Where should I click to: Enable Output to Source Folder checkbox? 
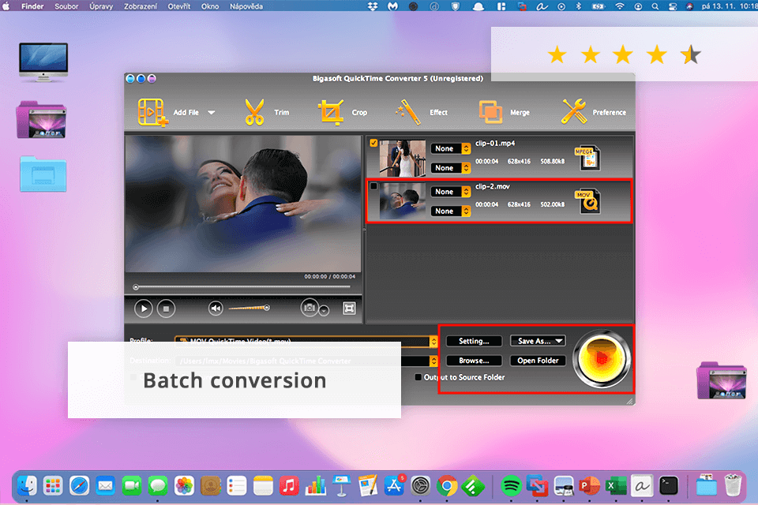click(418, 377)
